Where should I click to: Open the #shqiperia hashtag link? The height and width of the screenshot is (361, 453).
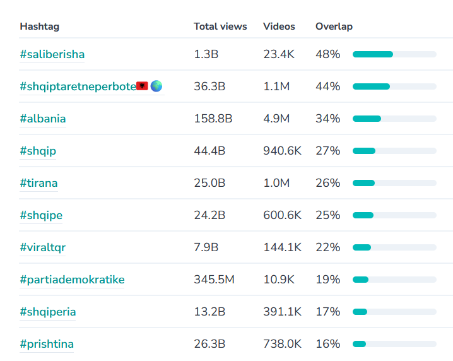pos(48,312)
